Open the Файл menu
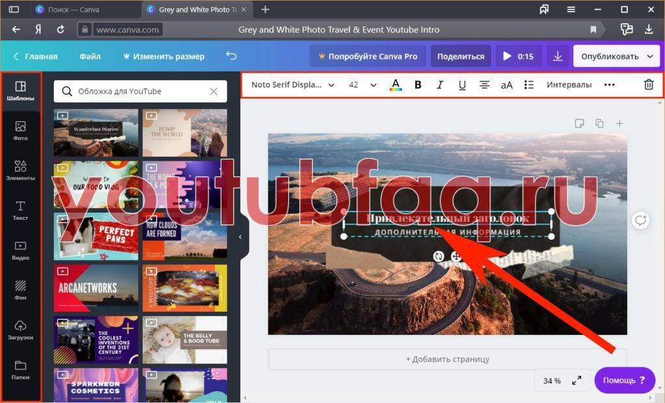The width and height of the screenshot is (665, 403). (x=90, y=56)
